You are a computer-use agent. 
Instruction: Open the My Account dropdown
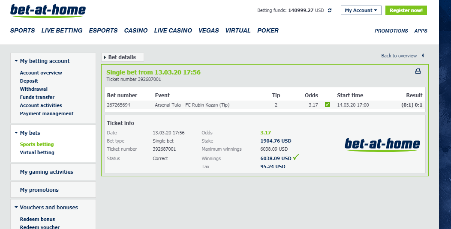point(361,10)
